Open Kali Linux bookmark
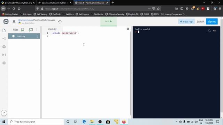 26,14
